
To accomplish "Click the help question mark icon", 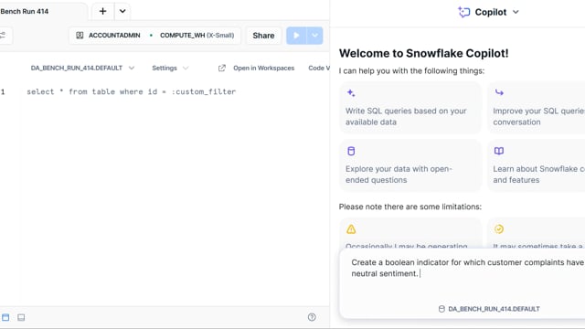I will 312,317.
